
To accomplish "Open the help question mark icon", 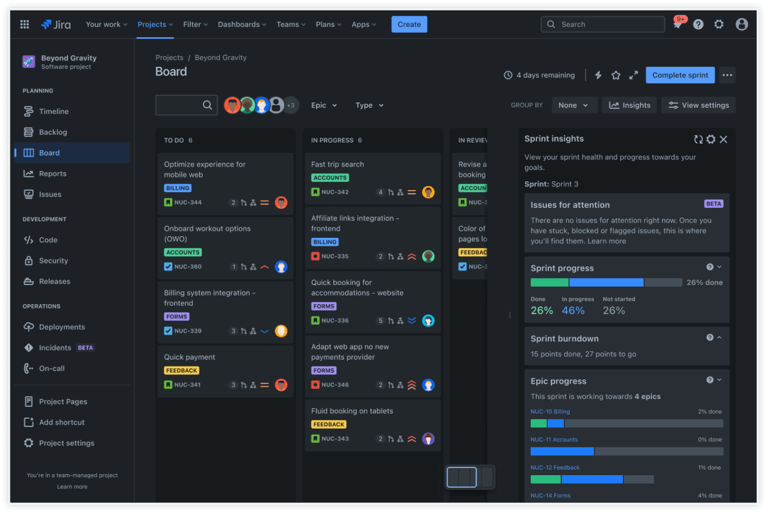I will tap(698, 24).
